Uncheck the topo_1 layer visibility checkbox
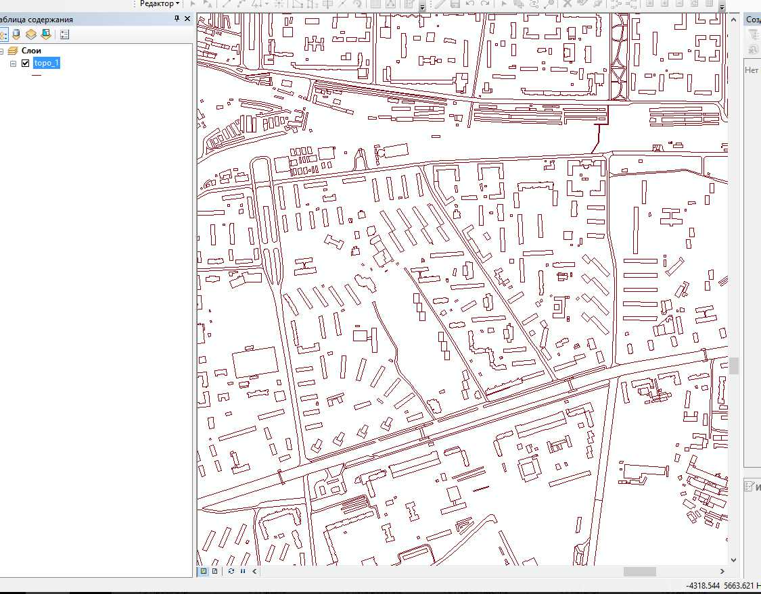 (x=26, y=64)
